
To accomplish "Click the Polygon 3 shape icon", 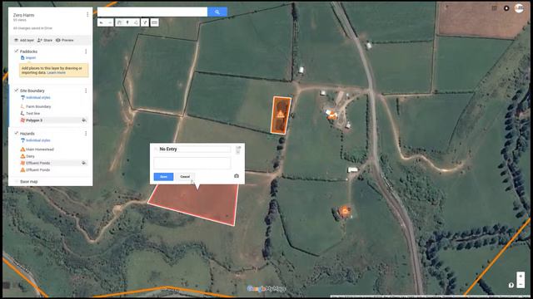I will point(22,120).
